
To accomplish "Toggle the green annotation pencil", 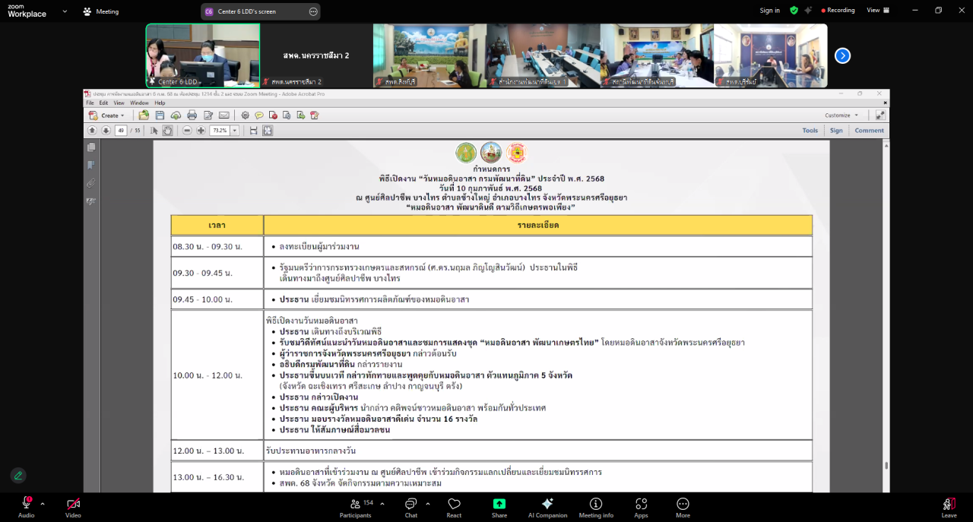I will [17, 475].
